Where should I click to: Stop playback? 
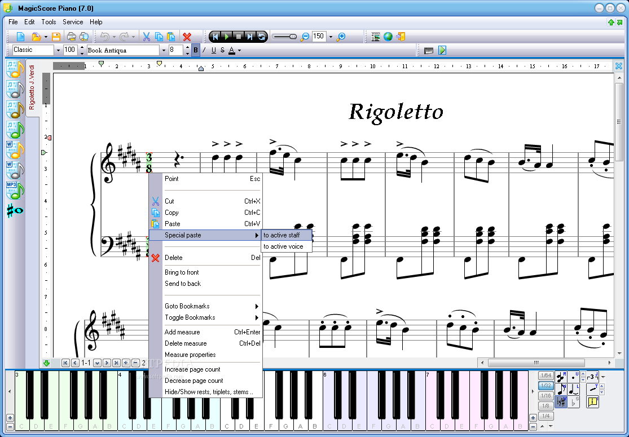tap(238, 37)
